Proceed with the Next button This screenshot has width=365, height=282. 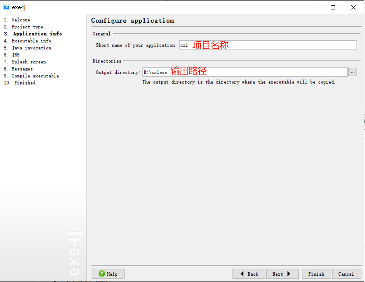282,274
